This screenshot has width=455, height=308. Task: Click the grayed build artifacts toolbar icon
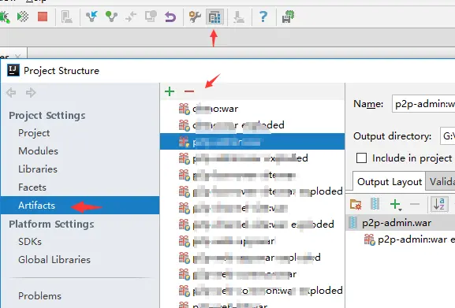[67, 17]
